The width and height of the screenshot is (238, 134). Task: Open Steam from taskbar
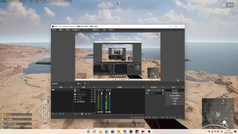pos(125,131)
